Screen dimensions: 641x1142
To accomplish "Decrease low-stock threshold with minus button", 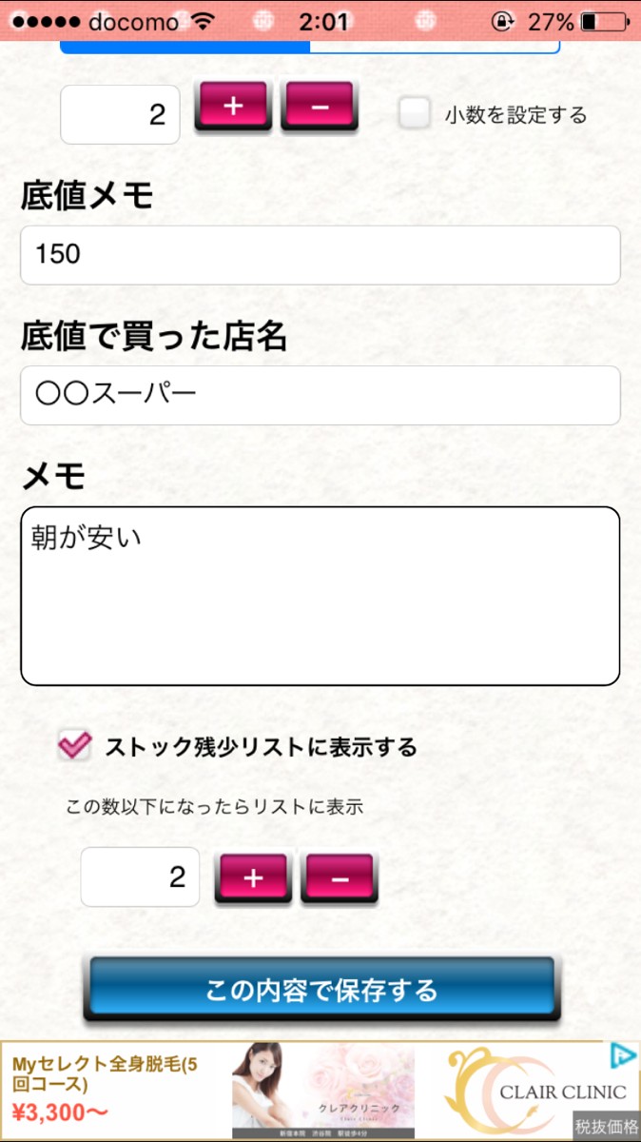I will [x=340, y=876].
